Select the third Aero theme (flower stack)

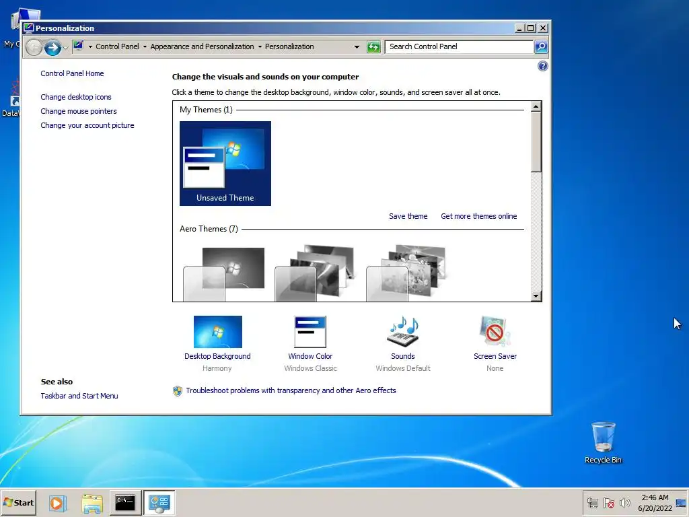[x=406, y=273]
